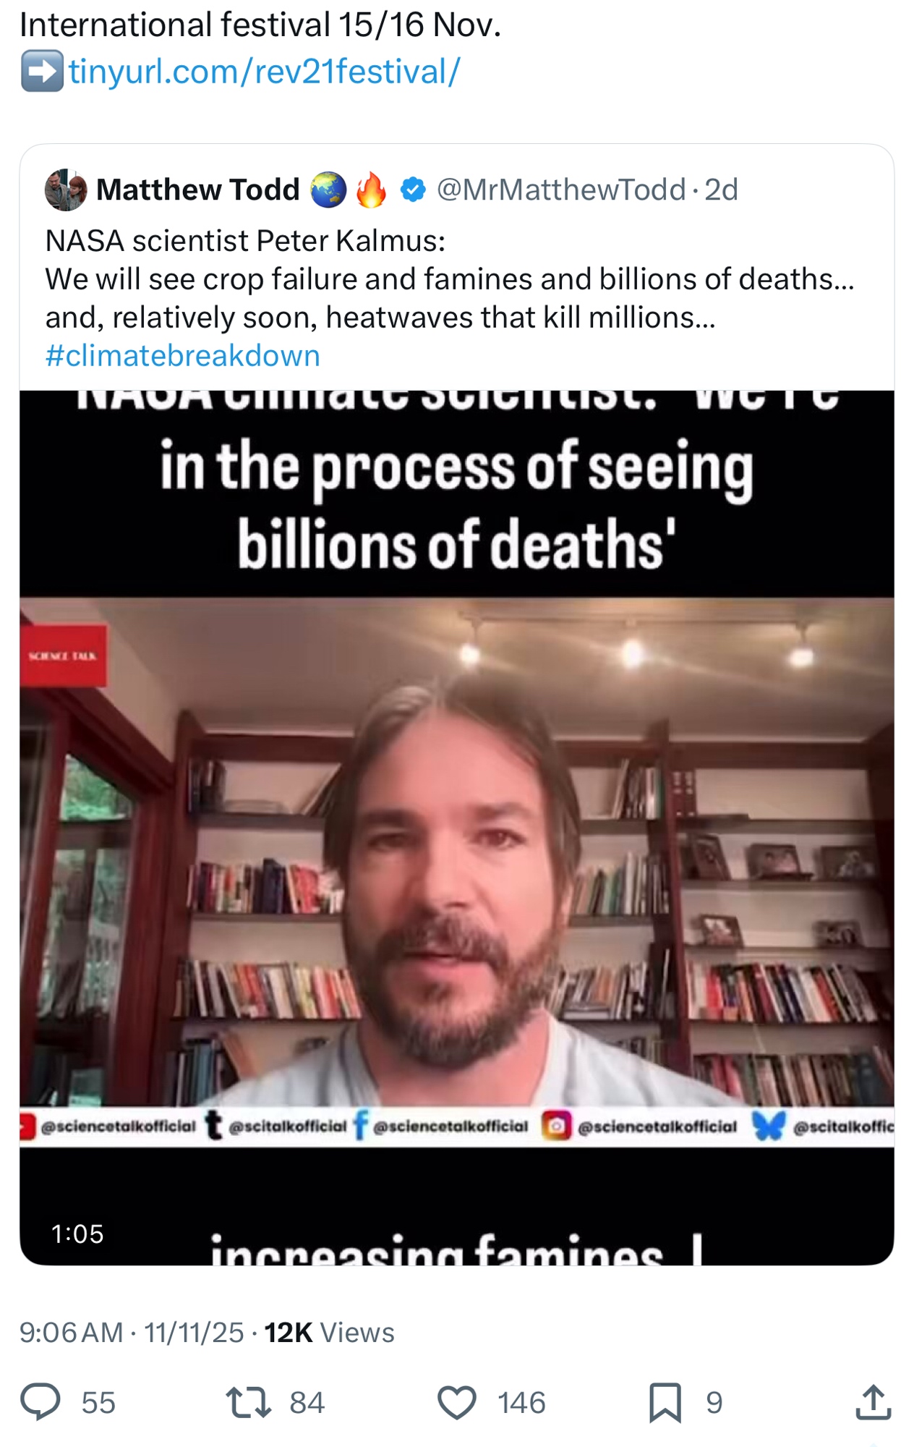This screenshot has width=914, height=1447.
Task: Click the 84 reposts count
Action: [x=307, y=1402]
